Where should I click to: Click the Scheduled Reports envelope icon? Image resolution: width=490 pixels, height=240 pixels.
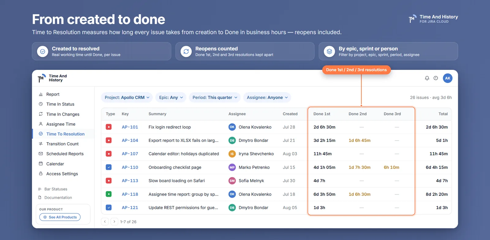[x=41, y=154]
